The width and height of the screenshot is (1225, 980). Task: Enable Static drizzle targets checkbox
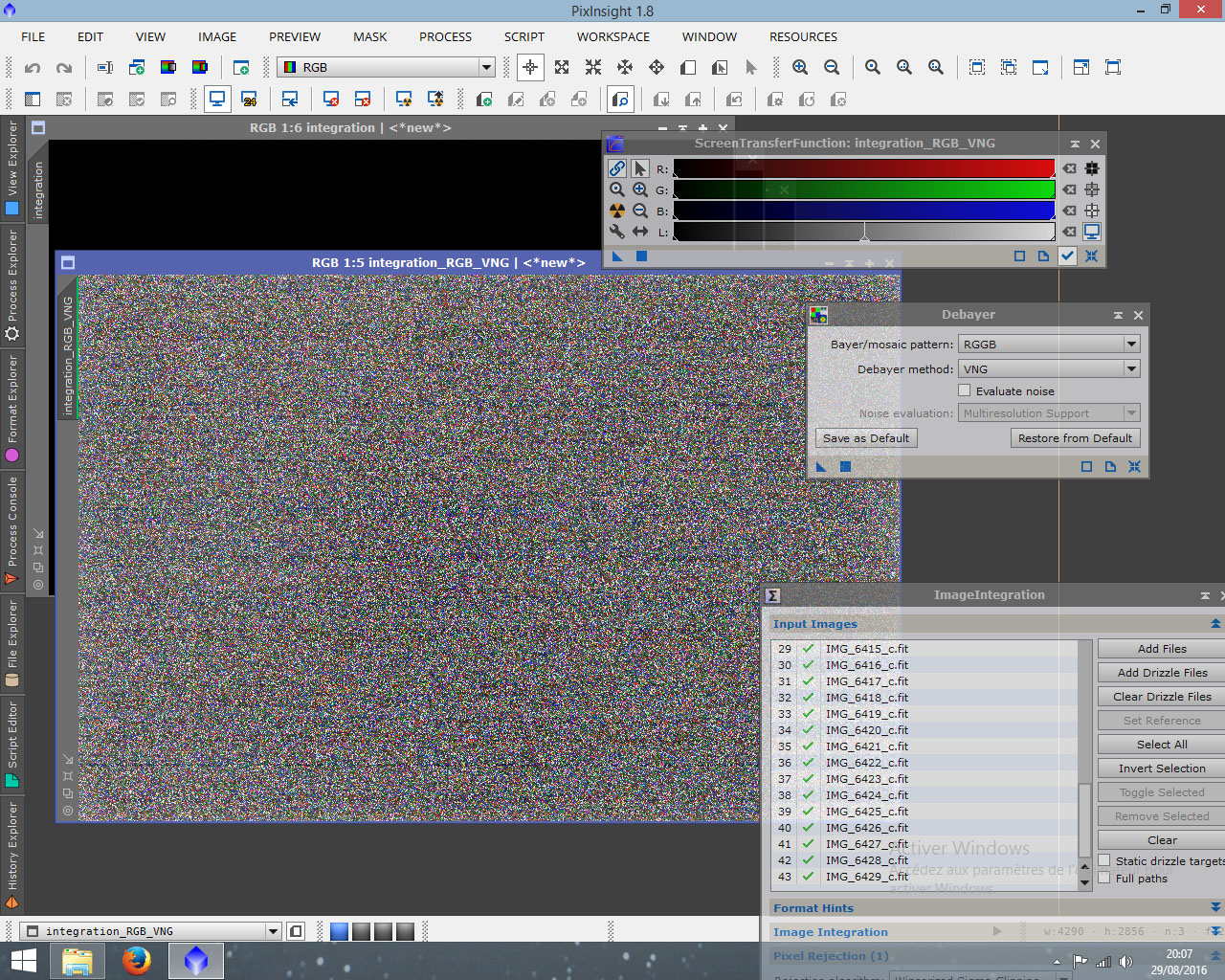(1104, 860)
